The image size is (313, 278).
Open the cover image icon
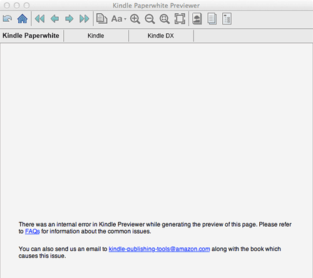(197, 19)
